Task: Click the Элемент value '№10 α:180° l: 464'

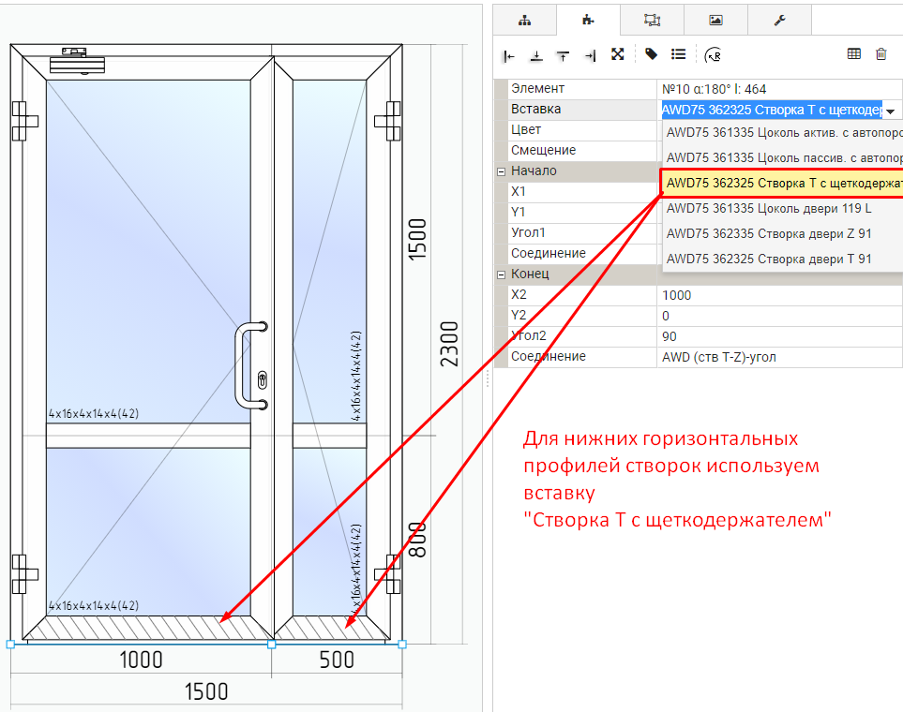Action: point(780,89)
